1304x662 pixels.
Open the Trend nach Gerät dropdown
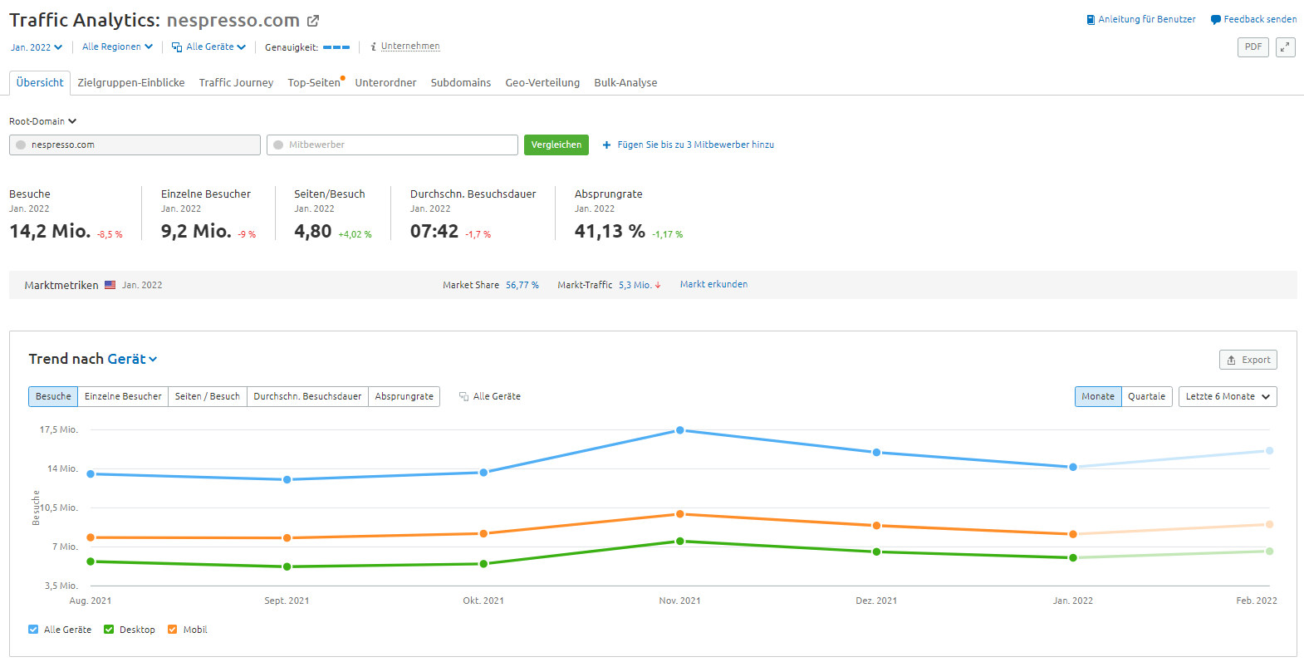132,359
